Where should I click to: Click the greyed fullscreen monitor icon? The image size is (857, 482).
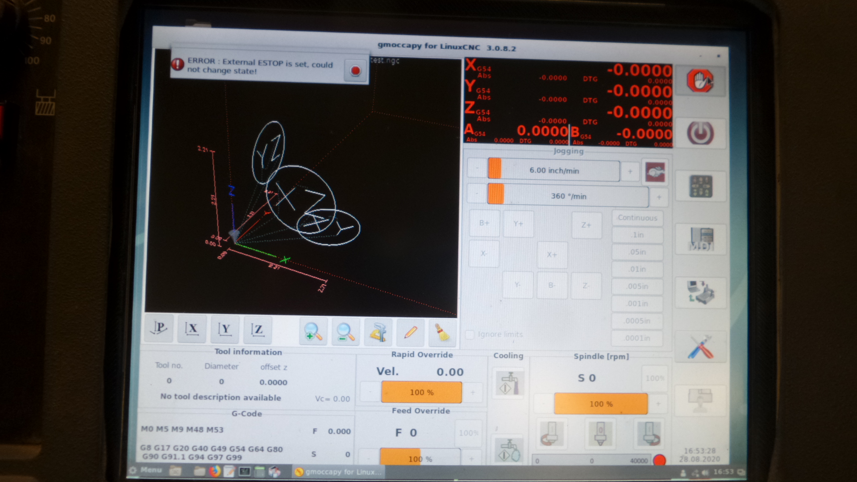pos(700,400)
